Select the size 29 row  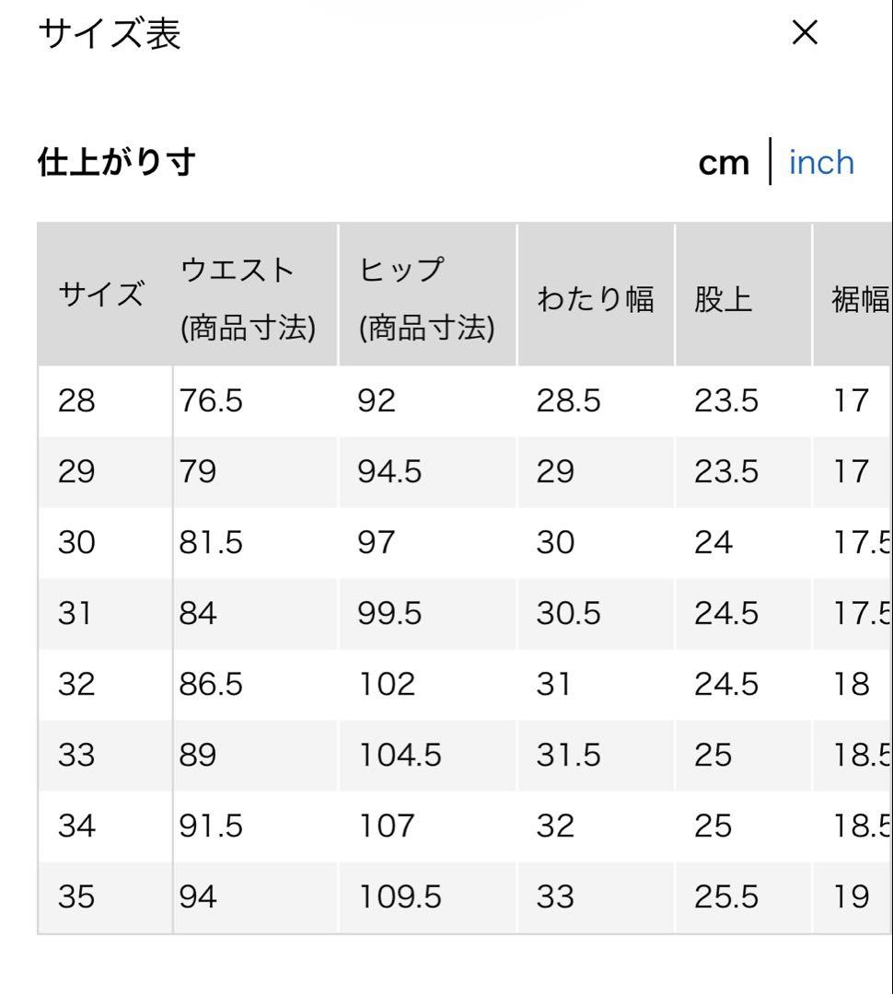tap(465, 472)
